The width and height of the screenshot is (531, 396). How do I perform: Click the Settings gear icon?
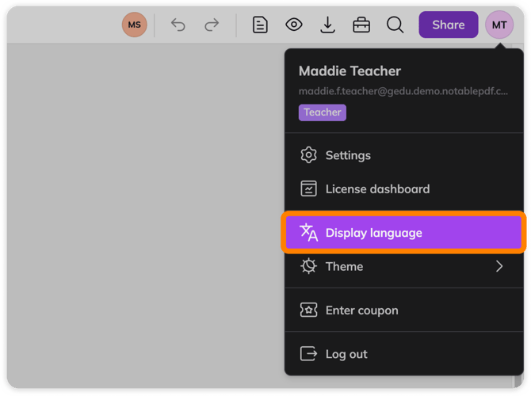pos(308,155)
